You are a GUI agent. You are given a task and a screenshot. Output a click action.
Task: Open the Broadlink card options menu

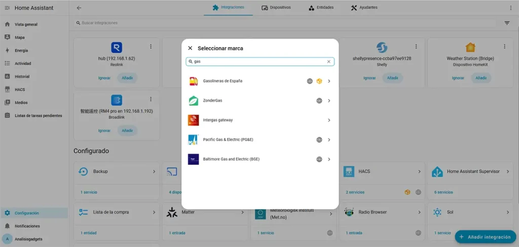click(151, 99)
